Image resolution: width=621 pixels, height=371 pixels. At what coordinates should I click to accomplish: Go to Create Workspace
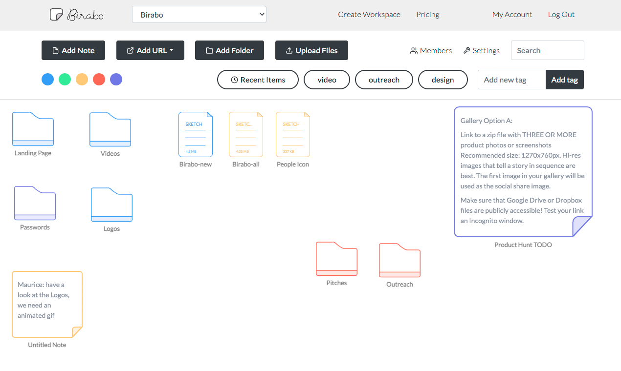pyautogui.click(x=369, y=15)
